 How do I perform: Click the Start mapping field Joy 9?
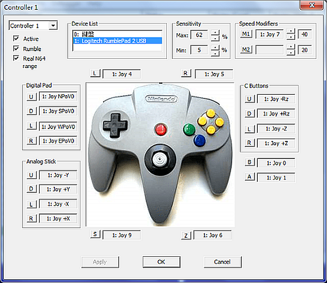pyautogui.click(x=122, y=235)
